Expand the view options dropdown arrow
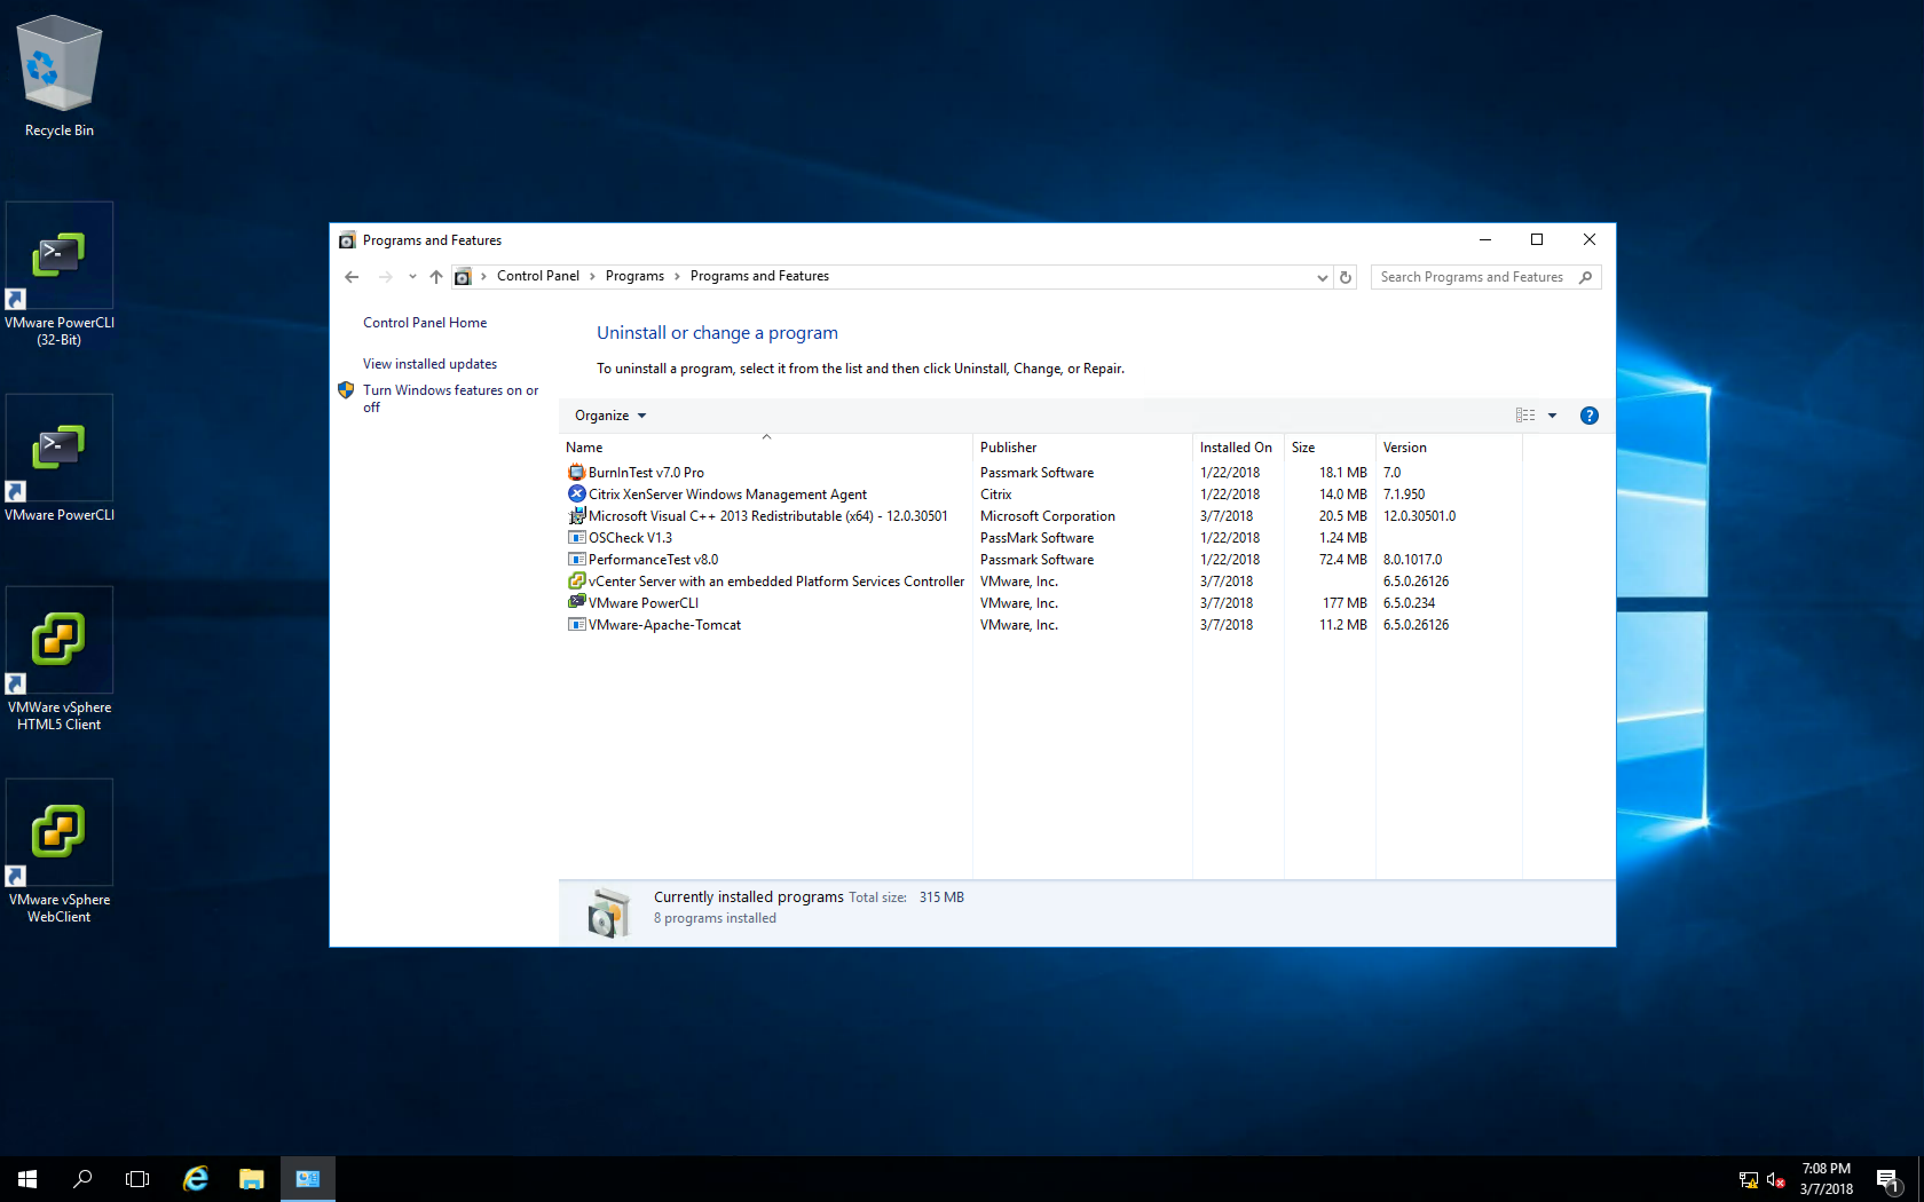Image resolution: width=1924 pixels, height=1202 pixels. (1552, 416)
